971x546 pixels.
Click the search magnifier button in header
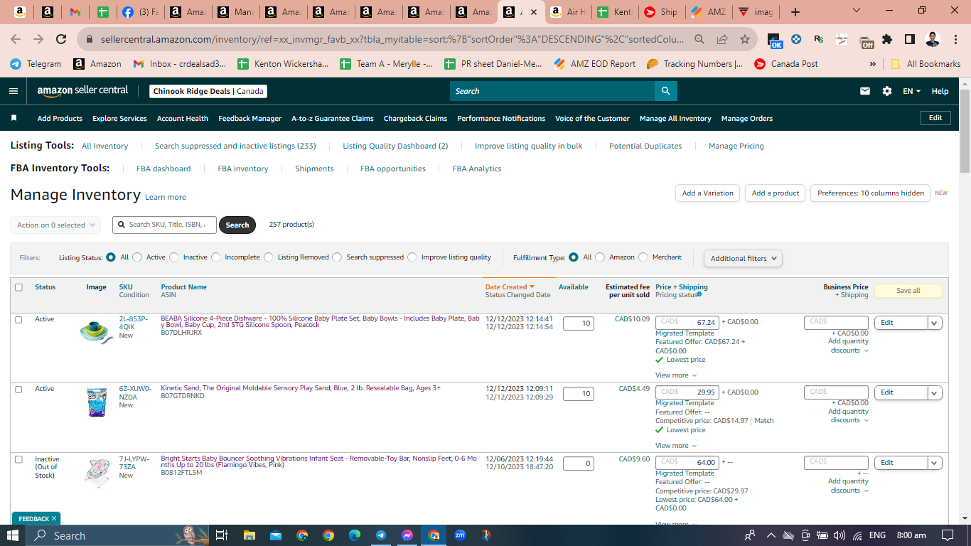[x=665, y=91]
